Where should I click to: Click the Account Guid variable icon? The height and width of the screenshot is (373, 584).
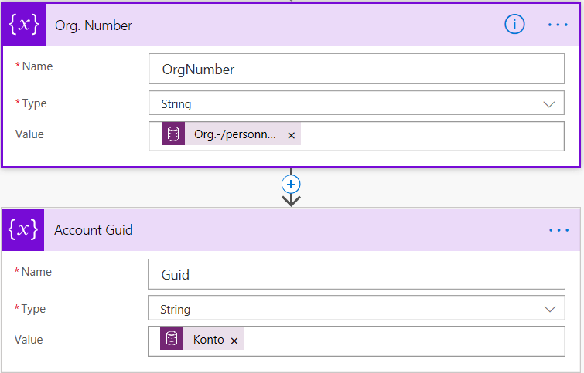click(23, 229)
